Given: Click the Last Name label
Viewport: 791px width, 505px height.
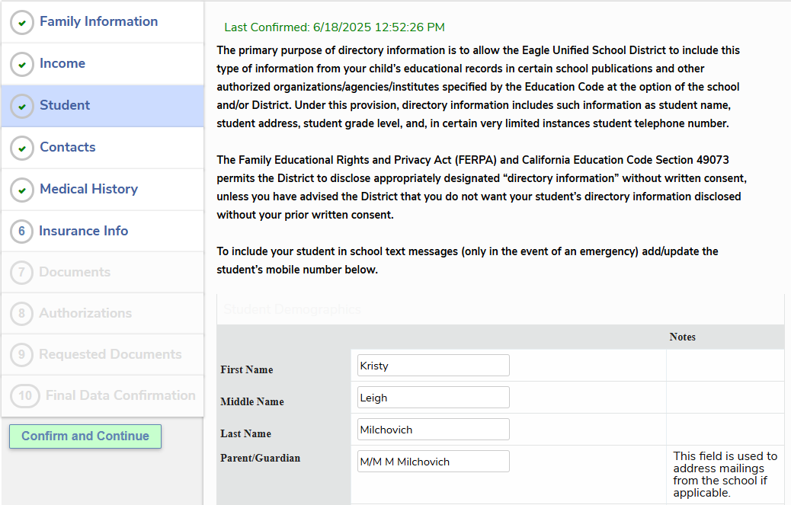Looking at the screenshot, I should point(245,434).
